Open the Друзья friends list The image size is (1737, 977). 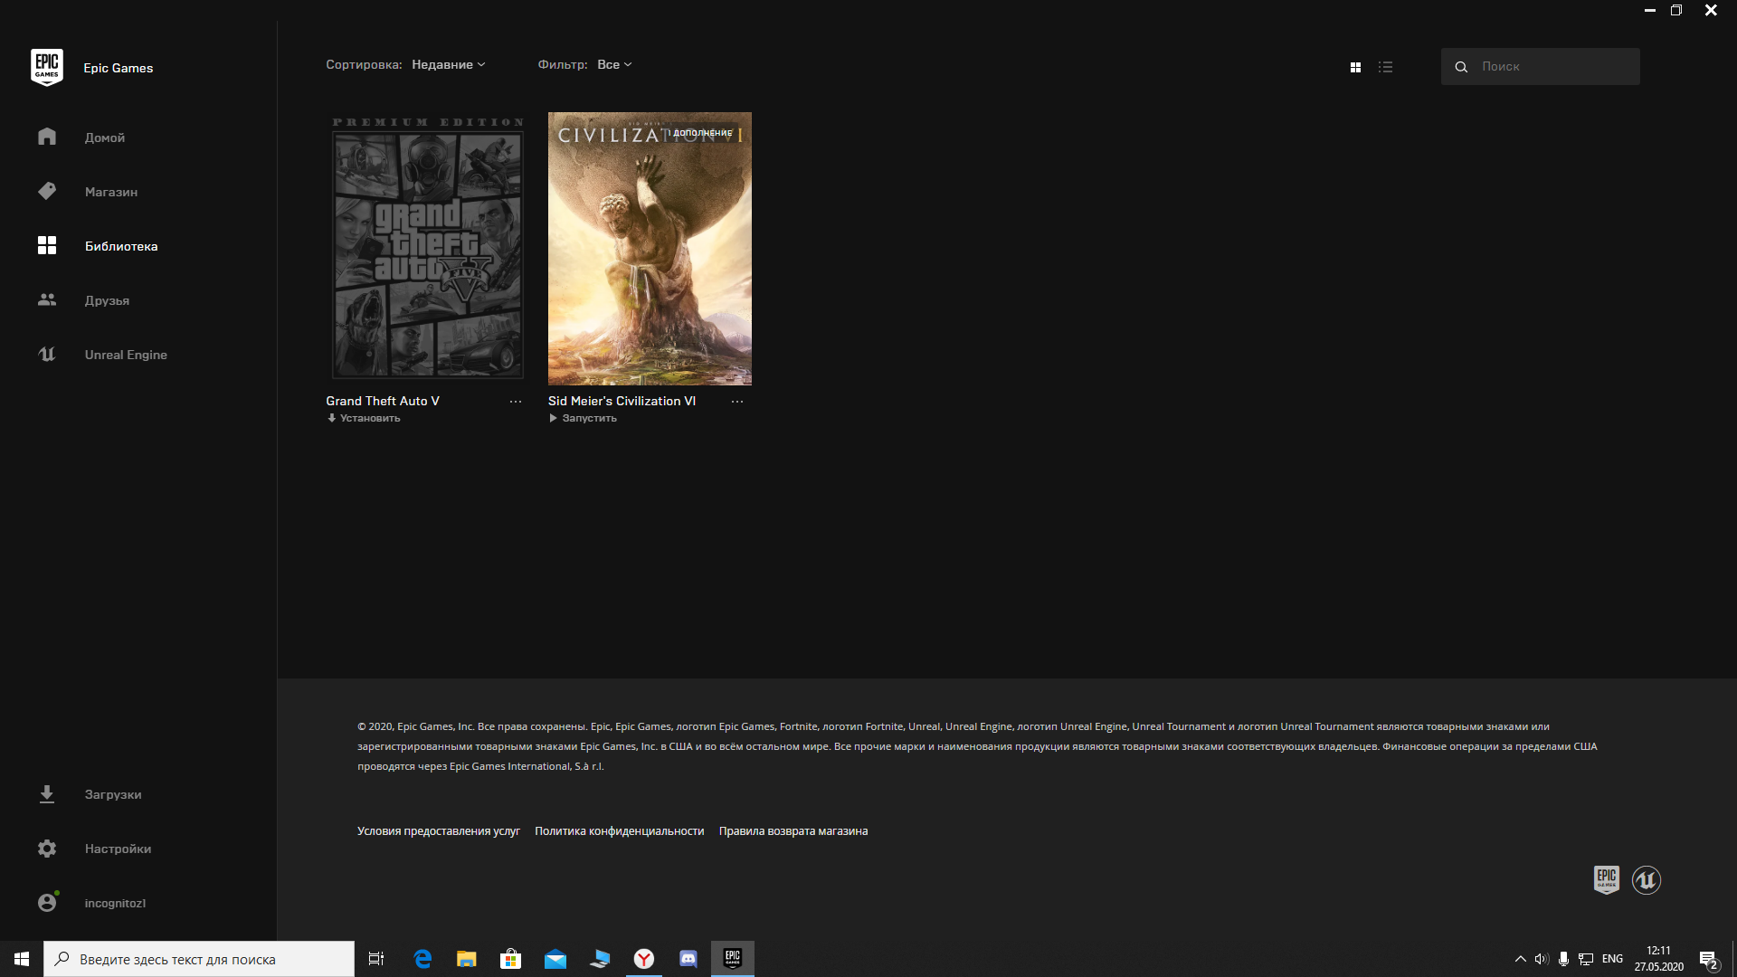[x=107, y=300]
